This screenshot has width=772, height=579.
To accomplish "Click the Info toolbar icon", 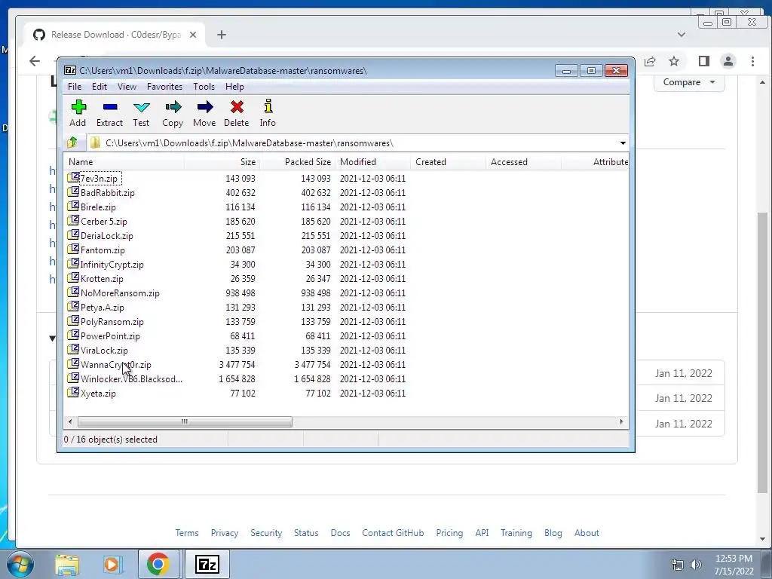I will (268, 106).
